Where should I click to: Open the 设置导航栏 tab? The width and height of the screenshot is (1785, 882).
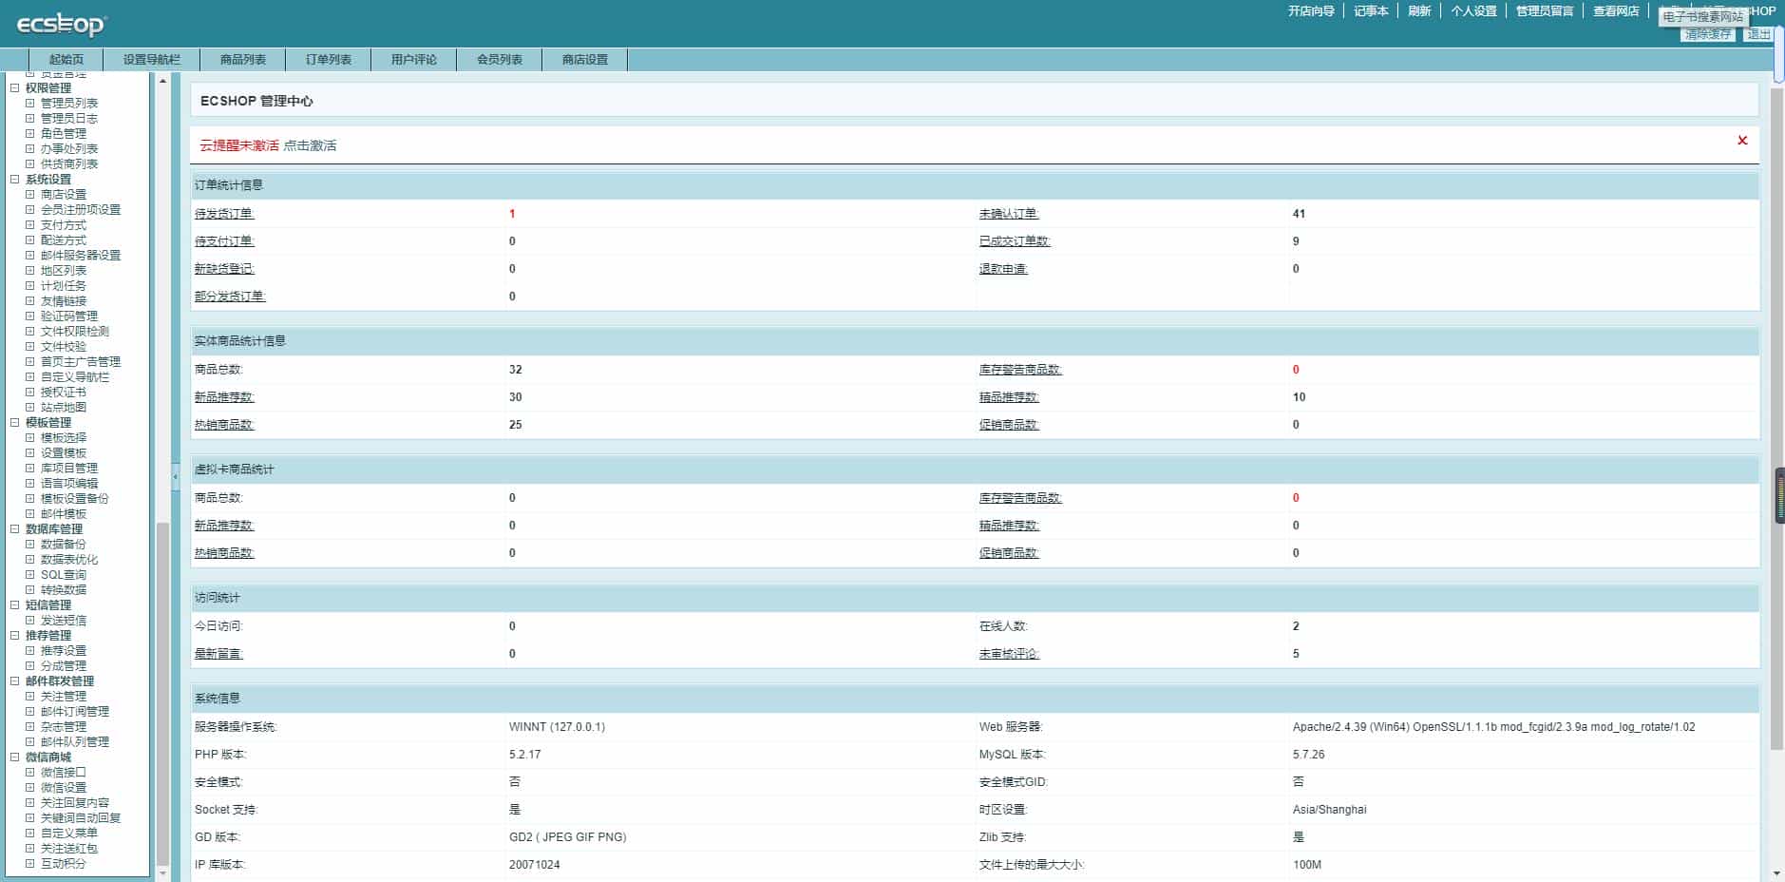(x=152, y=60)
